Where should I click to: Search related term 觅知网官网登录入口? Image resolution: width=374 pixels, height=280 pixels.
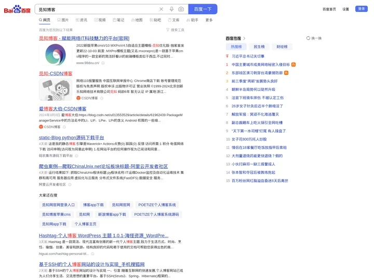coord(58,205)
